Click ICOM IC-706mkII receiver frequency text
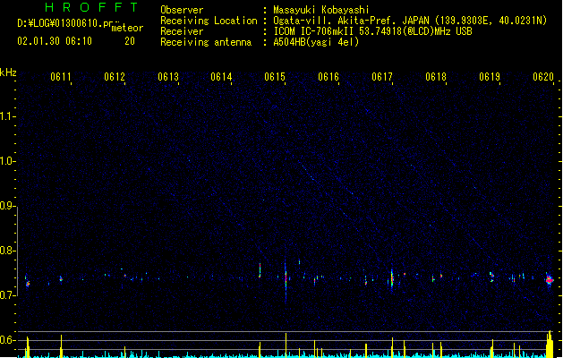Screen dimensions: 563x358 coord(372,31)
